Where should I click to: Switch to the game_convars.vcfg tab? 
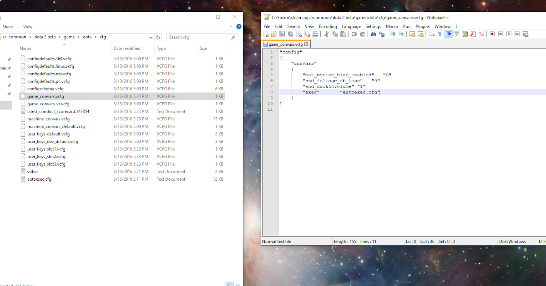[285, 44]
